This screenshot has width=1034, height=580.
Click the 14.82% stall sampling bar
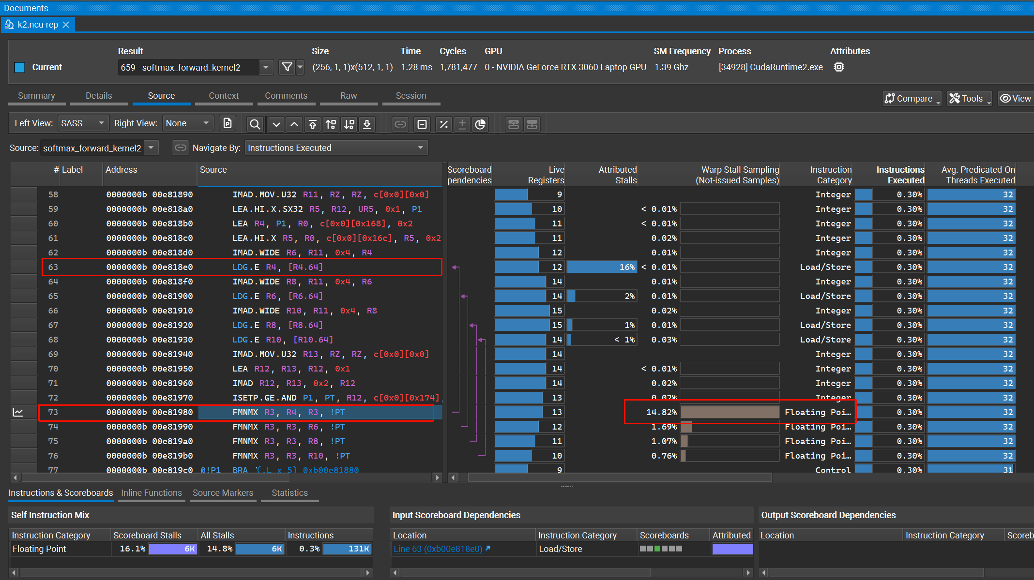[730, 412]
